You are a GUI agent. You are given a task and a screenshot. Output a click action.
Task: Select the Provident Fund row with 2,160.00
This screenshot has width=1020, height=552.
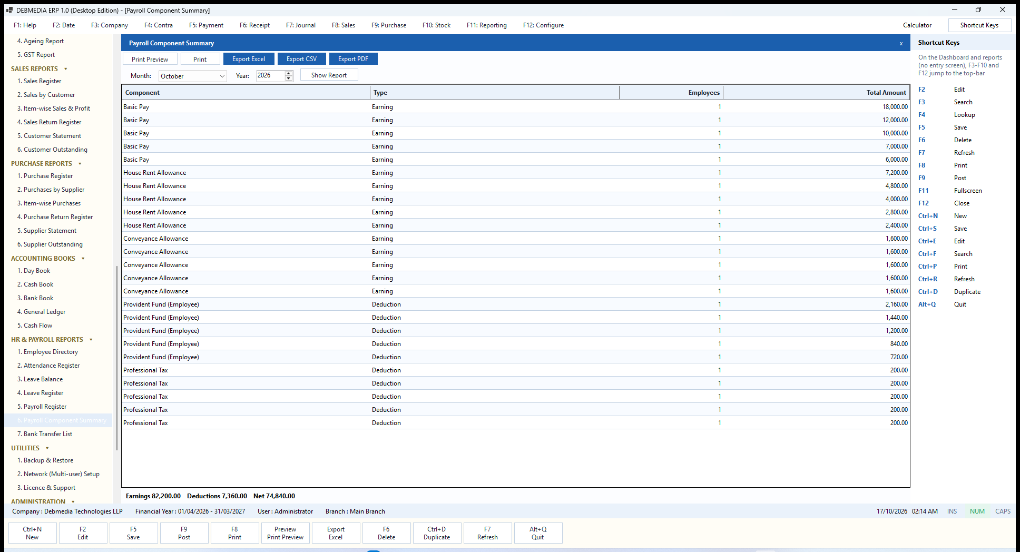tap(516, 304)
